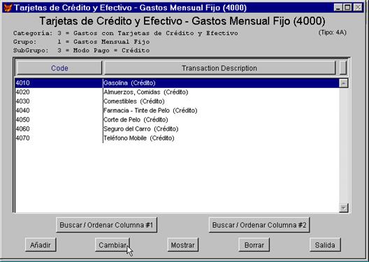Select code 4020 cell

[x=59, y=92]
